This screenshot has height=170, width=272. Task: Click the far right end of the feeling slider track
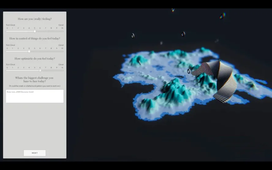click(63, 31)
